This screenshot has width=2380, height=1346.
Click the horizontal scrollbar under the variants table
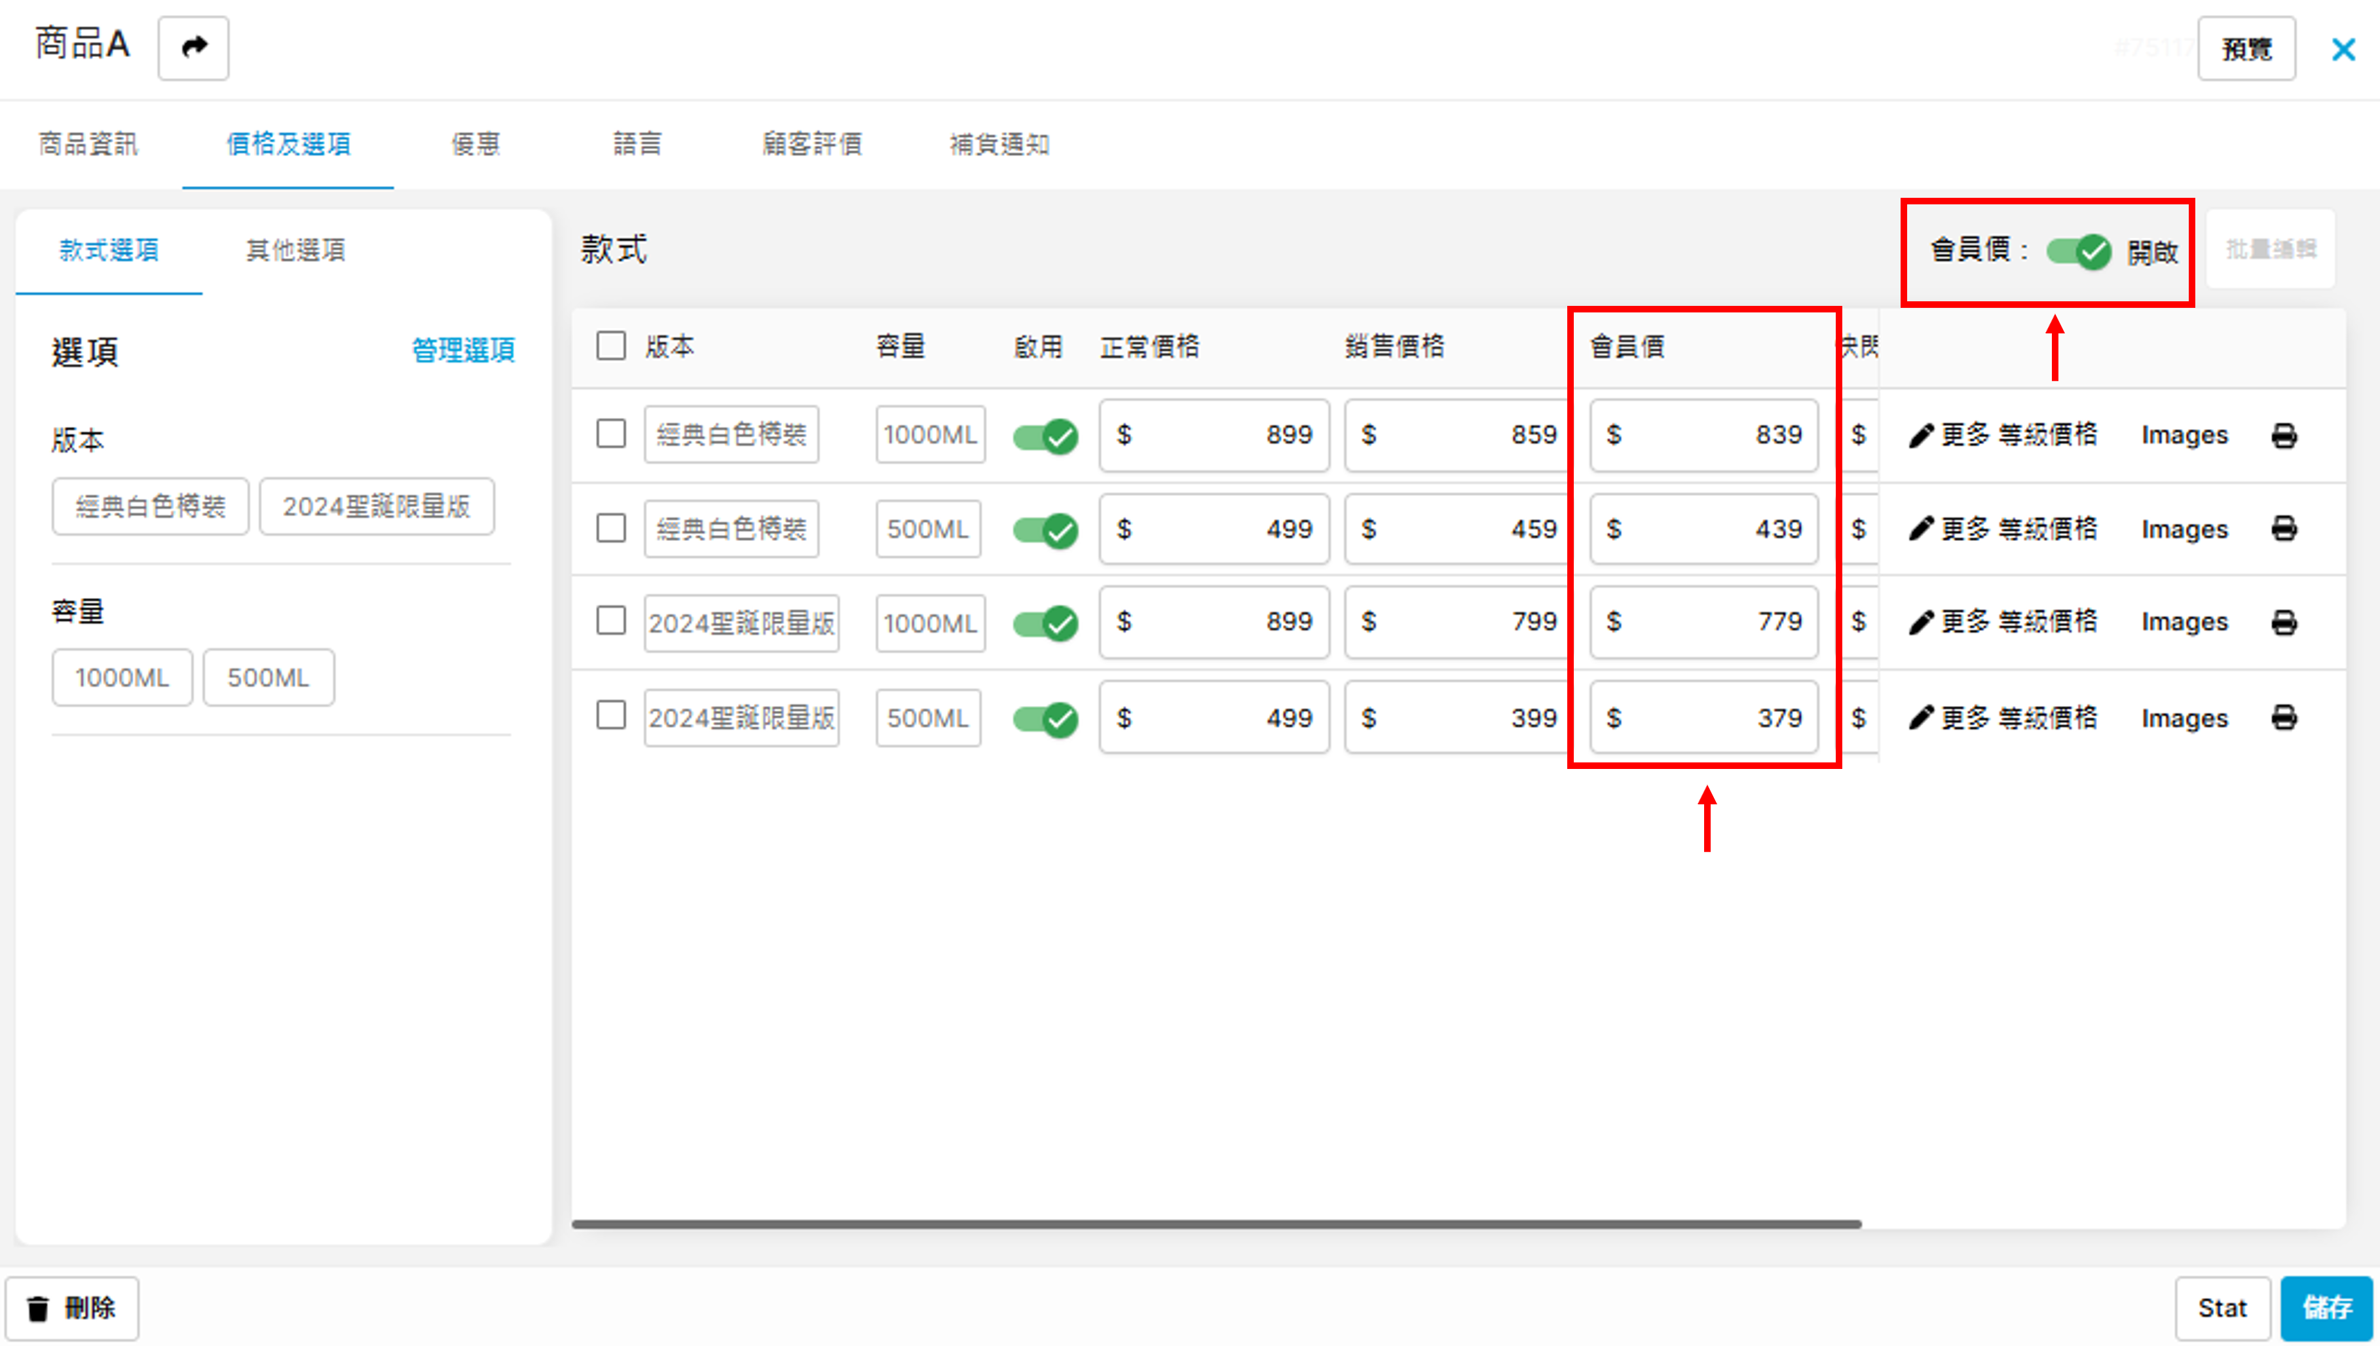[1216, 1224]
